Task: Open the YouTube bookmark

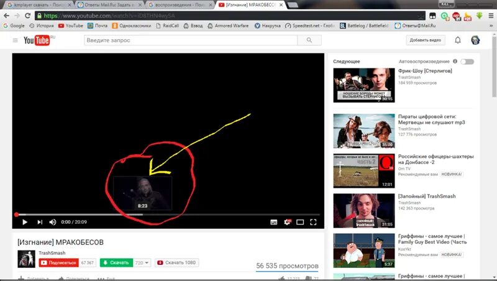Action: 71,25
